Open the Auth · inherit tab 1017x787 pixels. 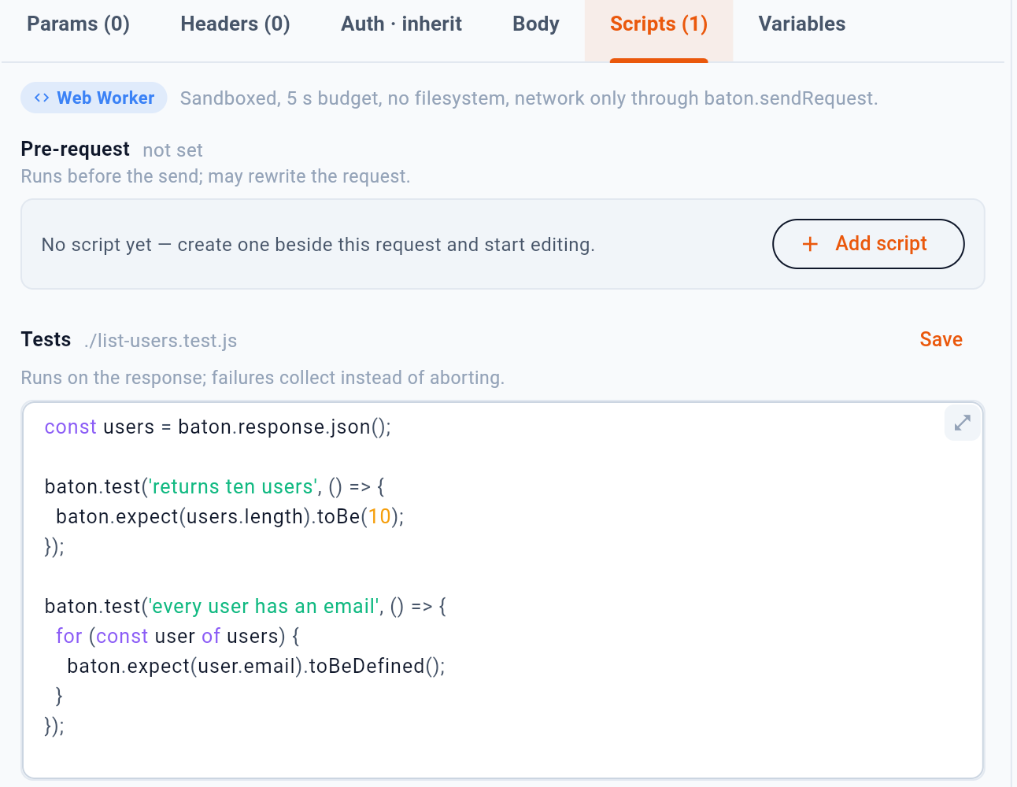coord(401,24)
